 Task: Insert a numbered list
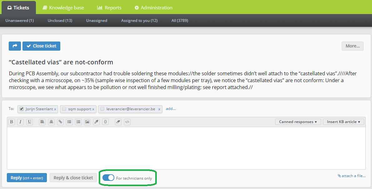coord(78,122)
